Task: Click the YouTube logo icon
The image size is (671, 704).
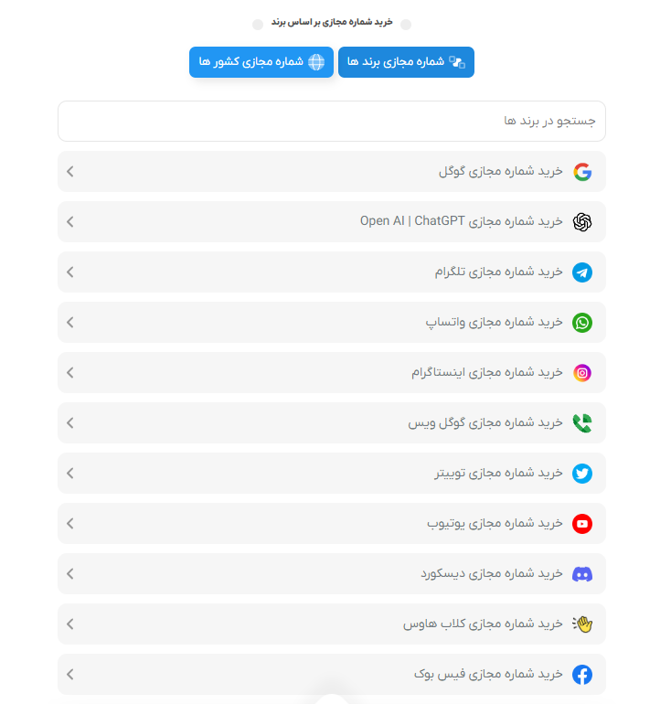Action: [x=582, y=524]
